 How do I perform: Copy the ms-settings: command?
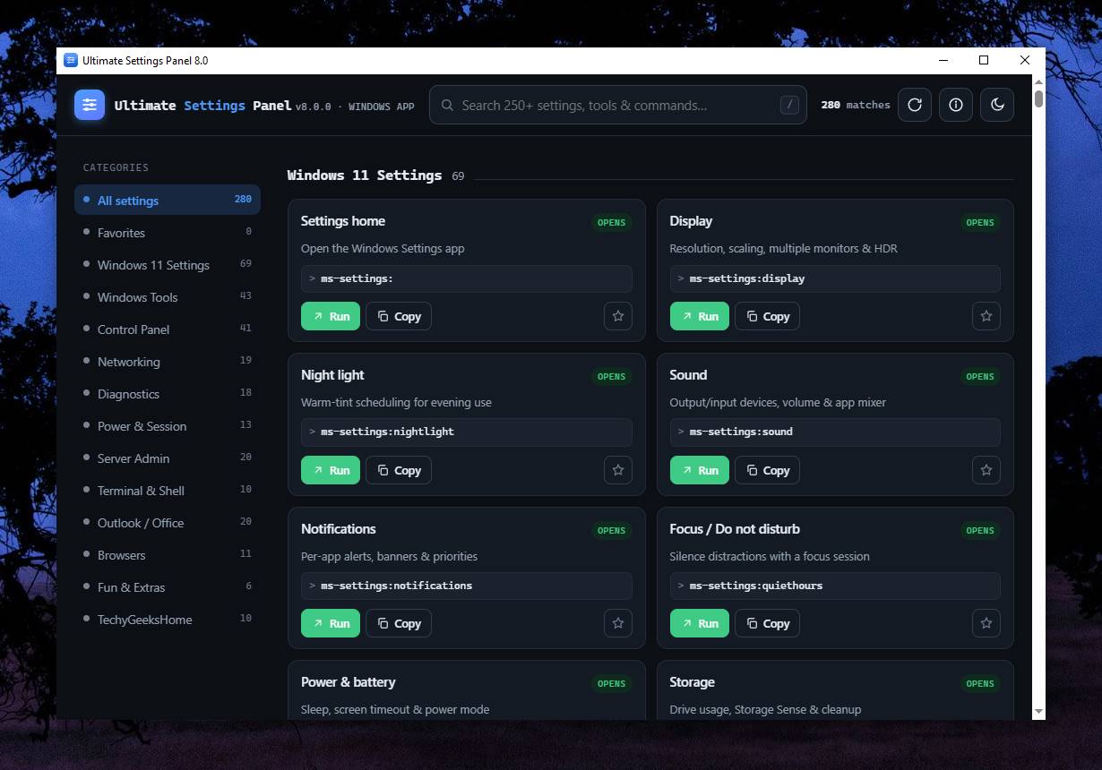pyautogui.click(x=399, y=316)
